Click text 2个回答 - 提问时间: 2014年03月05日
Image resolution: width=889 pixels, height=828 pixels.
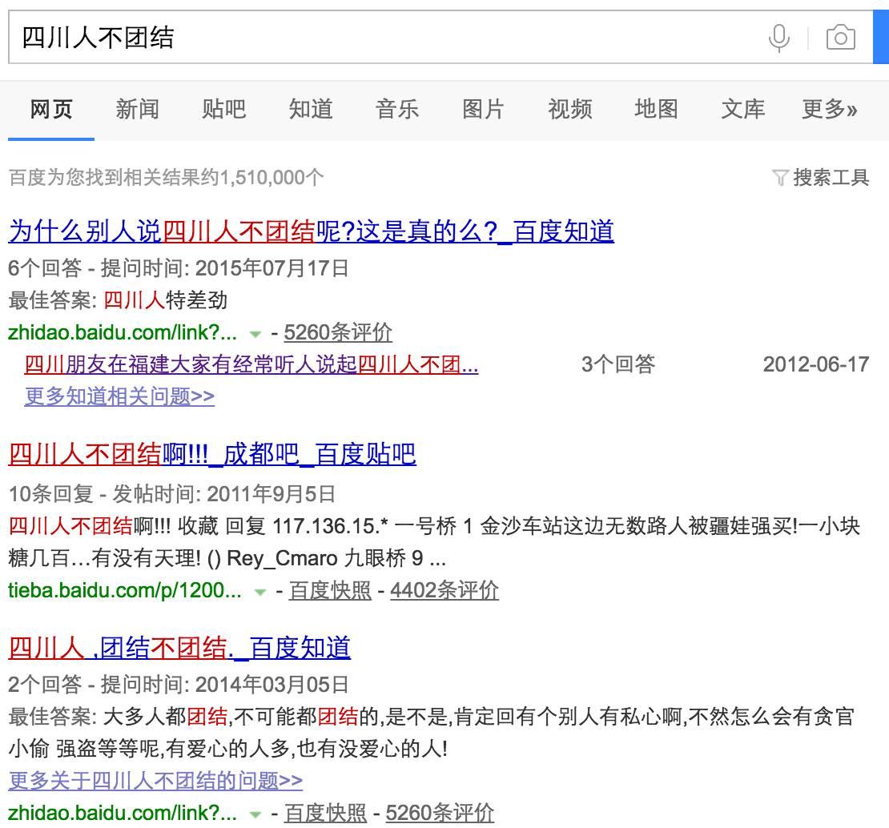[179, 685]
